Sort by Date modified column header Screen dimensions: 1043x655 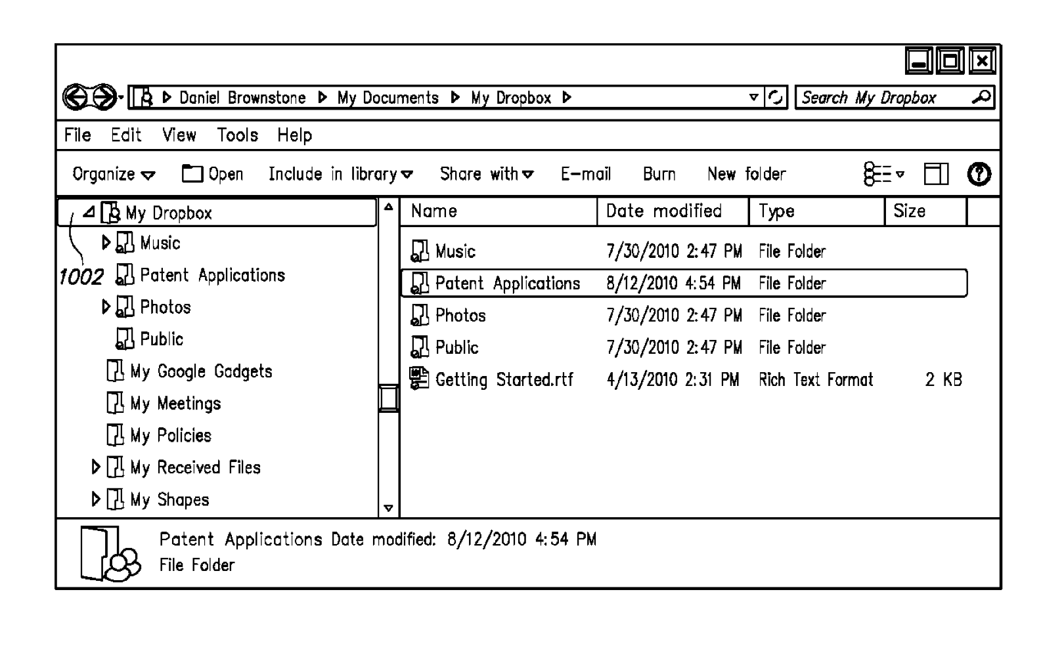click(x=673, y=211)
